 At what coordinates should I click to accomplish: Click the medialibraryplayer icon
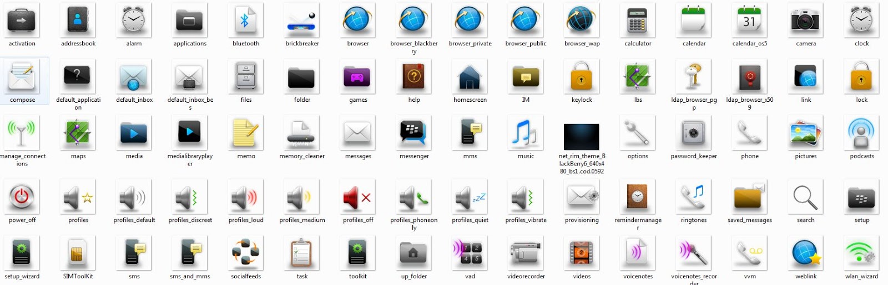pos(190,133)
